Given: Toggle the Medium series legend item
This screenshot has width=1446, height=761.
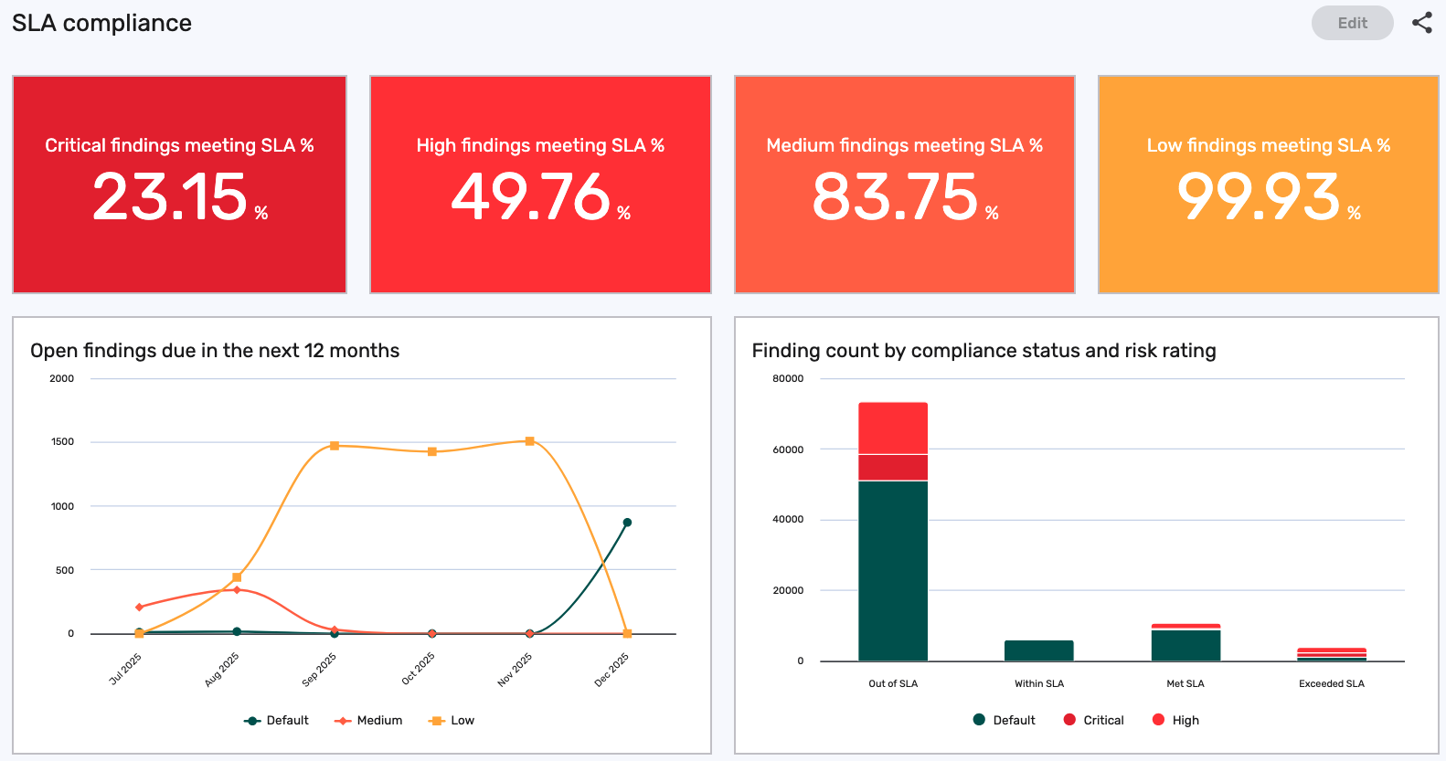Looking at the screenshot, I should point(368,721).
